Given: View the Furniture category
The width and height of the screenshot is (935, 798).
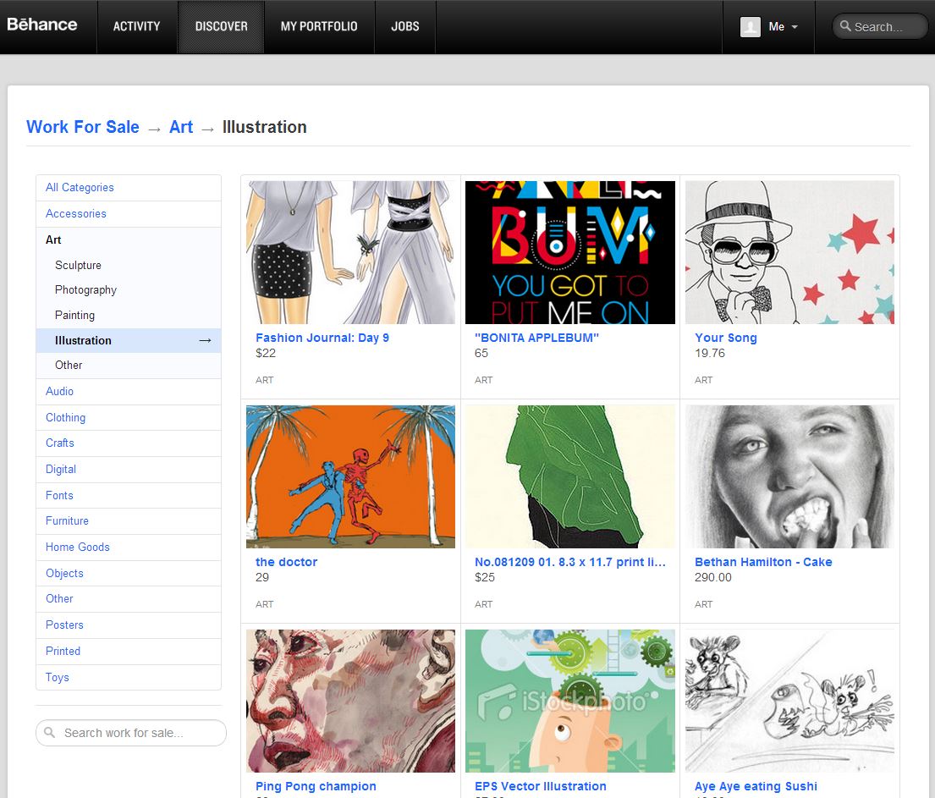Looking at the screenshot, I should pos(129,520).
